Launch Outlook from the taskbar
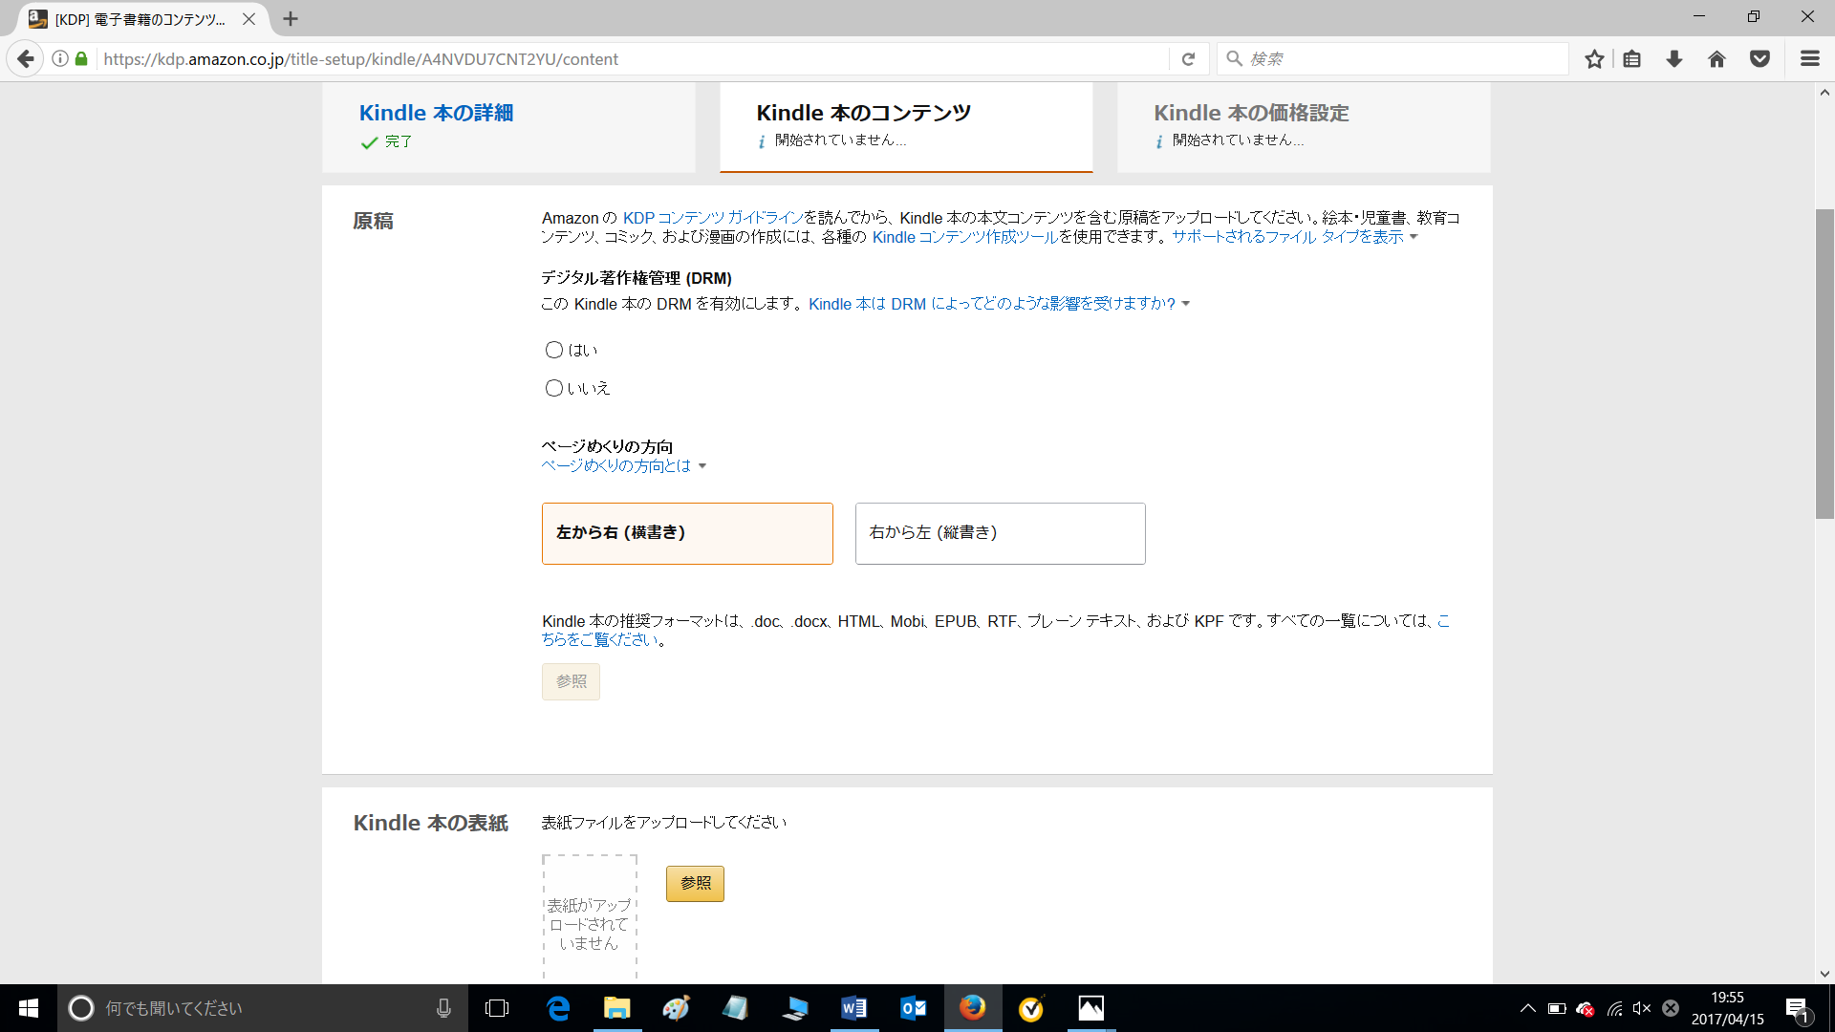The height and width of the screenshot is (1032, 1835). pyautogui.click(x=914, y=1008)
